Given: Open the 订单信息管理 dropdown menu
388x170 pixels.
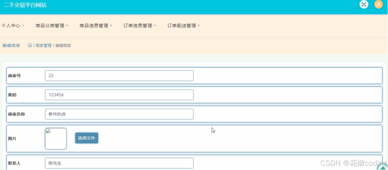Looking at the screenshot, I should pyautogui.click(x=140, y=26).
